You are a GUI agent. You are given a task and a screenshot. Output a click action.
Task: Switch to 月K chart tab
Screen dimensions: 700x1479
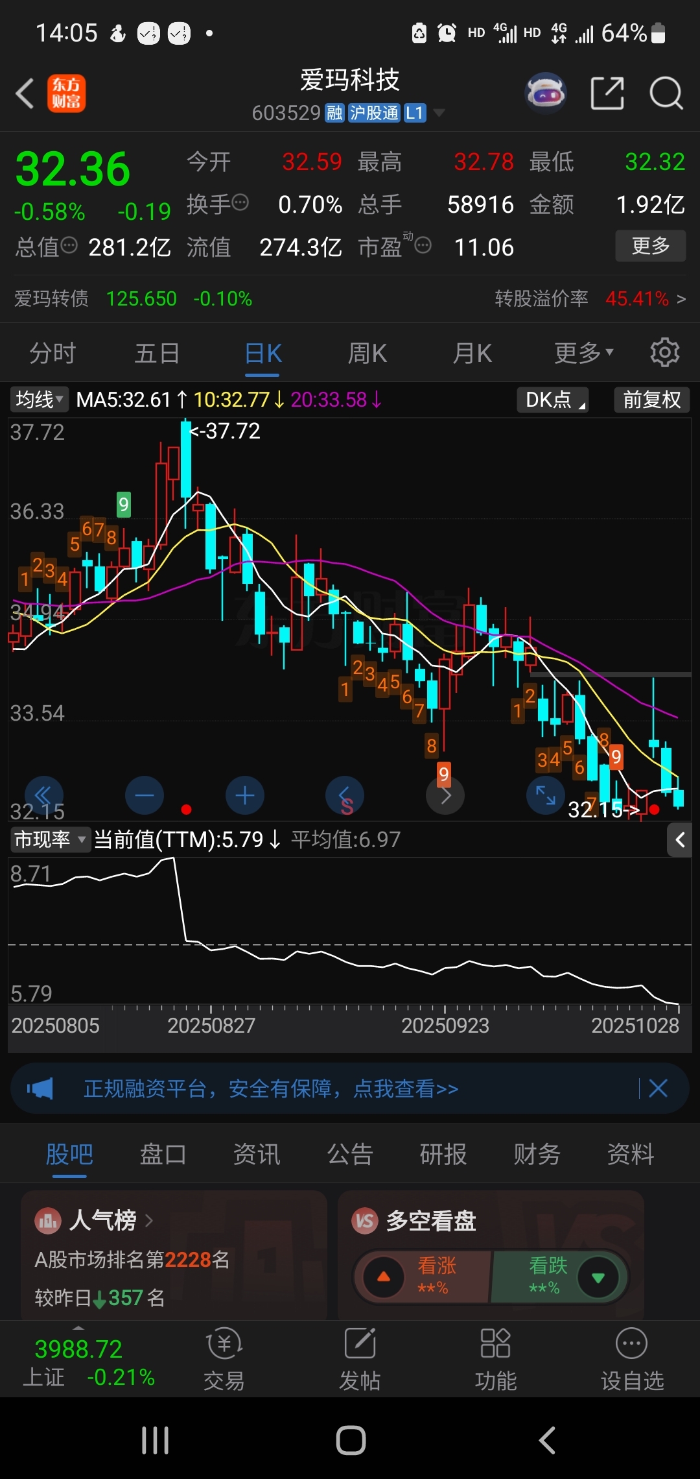coord(472,353)
